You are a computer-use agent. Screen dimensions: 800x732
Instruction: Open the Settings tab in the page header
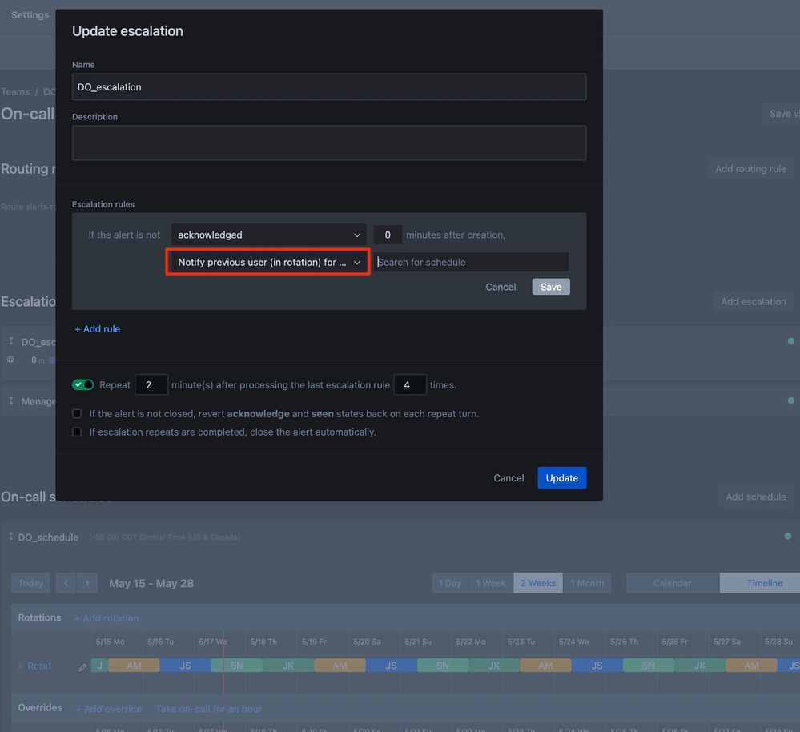point(30,14)
